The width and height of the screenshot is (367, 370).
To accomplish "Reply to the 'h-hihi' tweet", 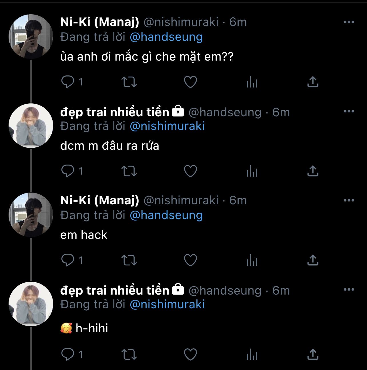I will (68, 355).
